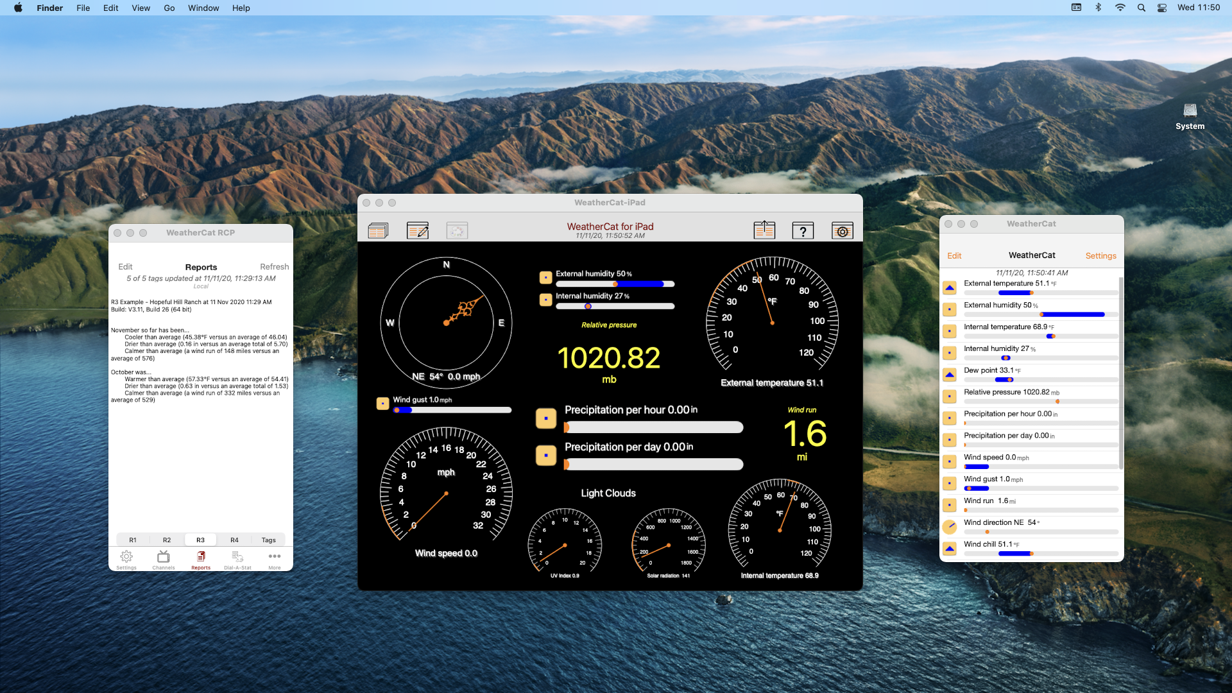Switch to the Settings tab in WeatherCat RCP
The height and width of the screenshot is (693, 1232).
pyautogui.click(x=126, y=560)
